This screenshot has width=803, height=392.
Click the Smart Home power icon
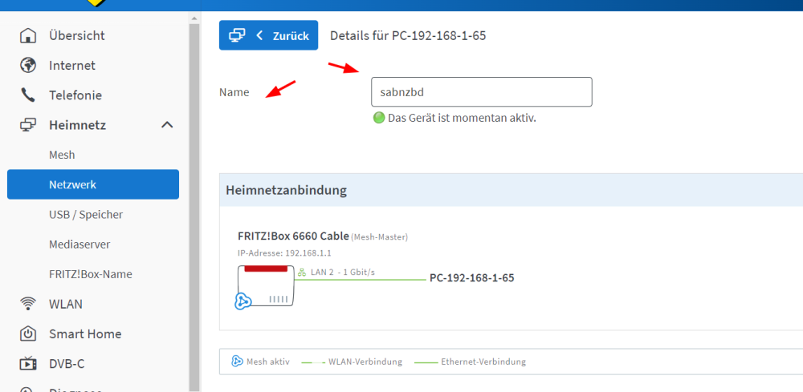coord(27,333)
